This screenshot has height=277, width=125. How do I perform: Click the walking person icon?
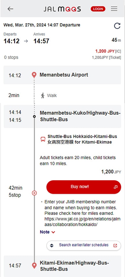tap(43, 96)
